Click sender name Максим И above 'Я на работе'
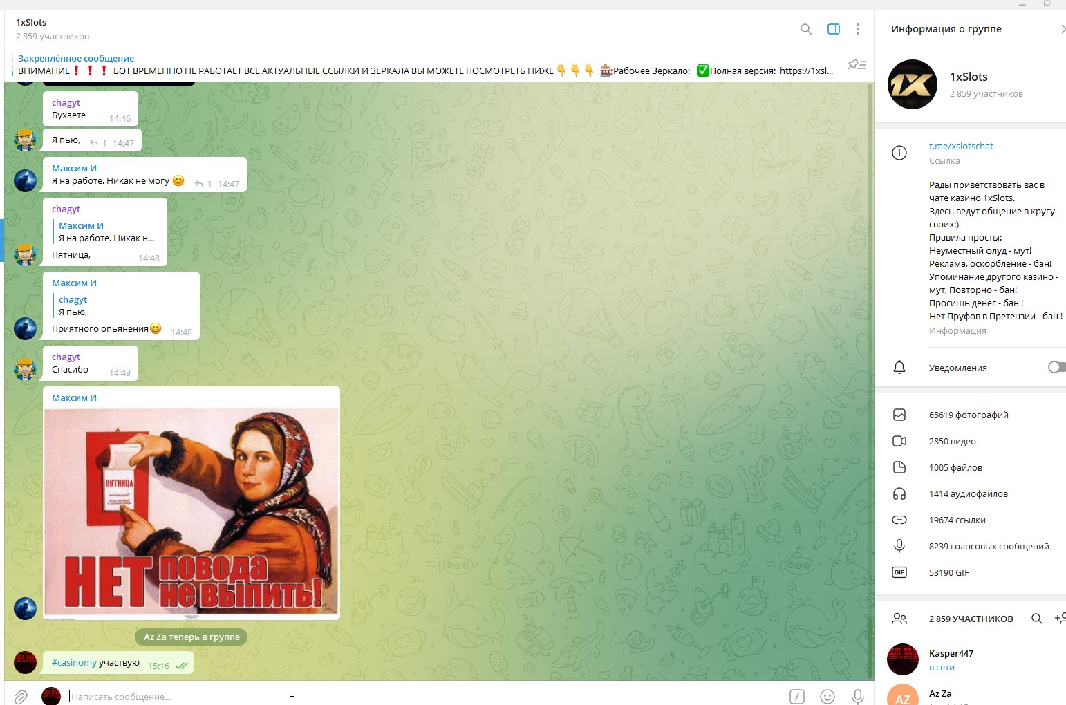This screenshot has width=1066, height=705. point(74,168)
